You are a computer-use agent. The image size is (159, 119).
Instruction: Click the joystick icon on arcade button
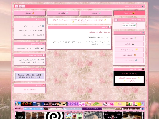click(133, 44)
